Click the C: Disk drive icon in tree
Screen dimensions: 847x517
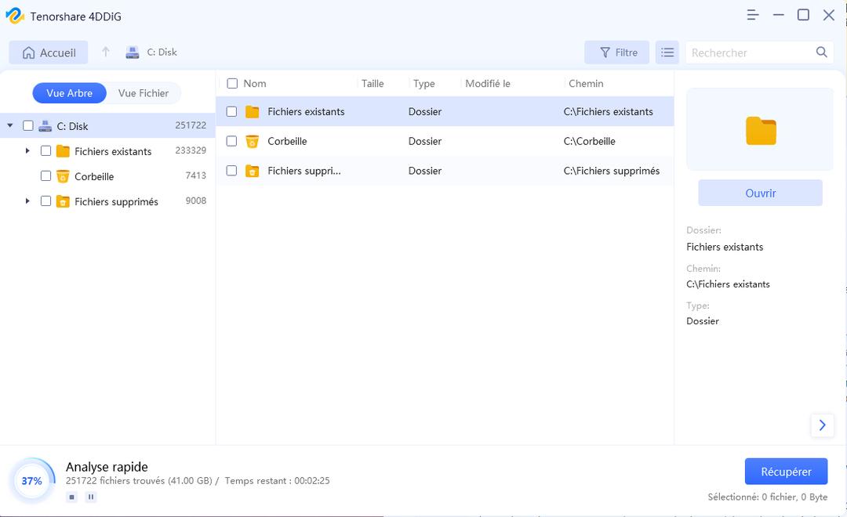pos(45,126)
